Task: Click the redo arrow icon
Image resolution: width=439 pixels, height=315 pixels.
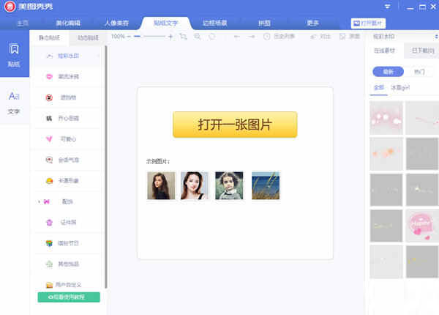Action: tap(251, 36)
